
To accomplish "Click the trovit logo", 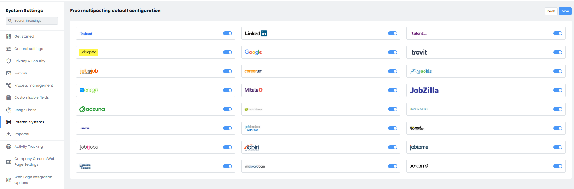I will point(419,52).
